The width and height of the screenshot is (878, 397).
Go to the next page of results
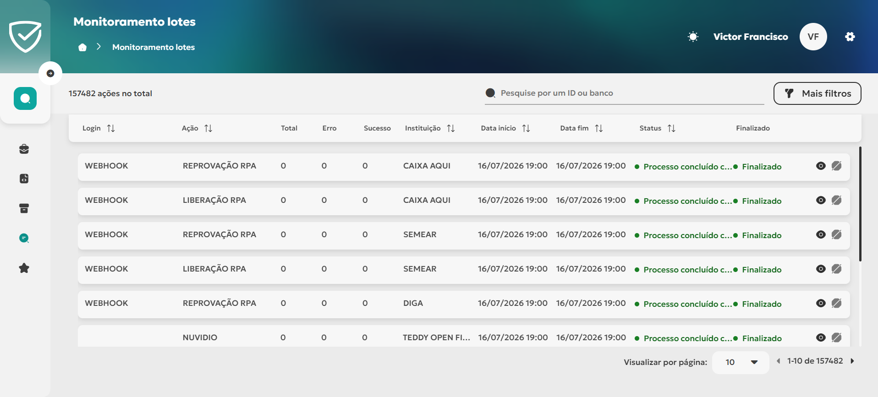click(852, 361)
